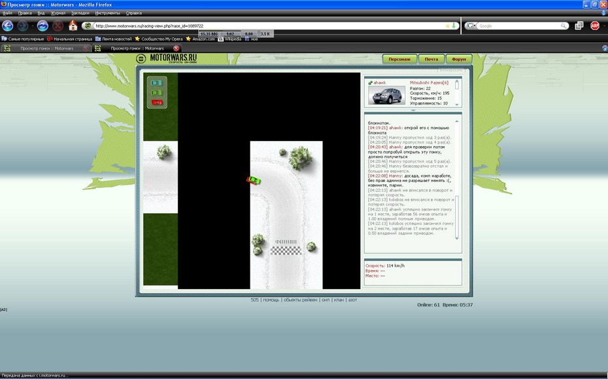Click the green arrow in the address bar

pos(453,26)
